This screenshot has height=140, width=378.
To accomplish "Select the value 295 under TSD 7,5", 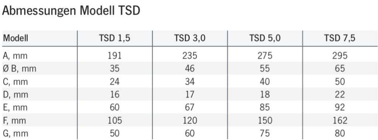I will point(340,56).
